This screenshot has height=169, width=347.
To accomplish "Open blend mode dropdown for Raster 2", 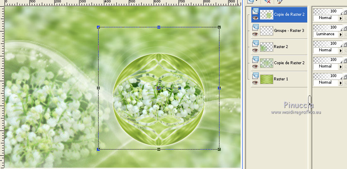I will pos(341,51).
